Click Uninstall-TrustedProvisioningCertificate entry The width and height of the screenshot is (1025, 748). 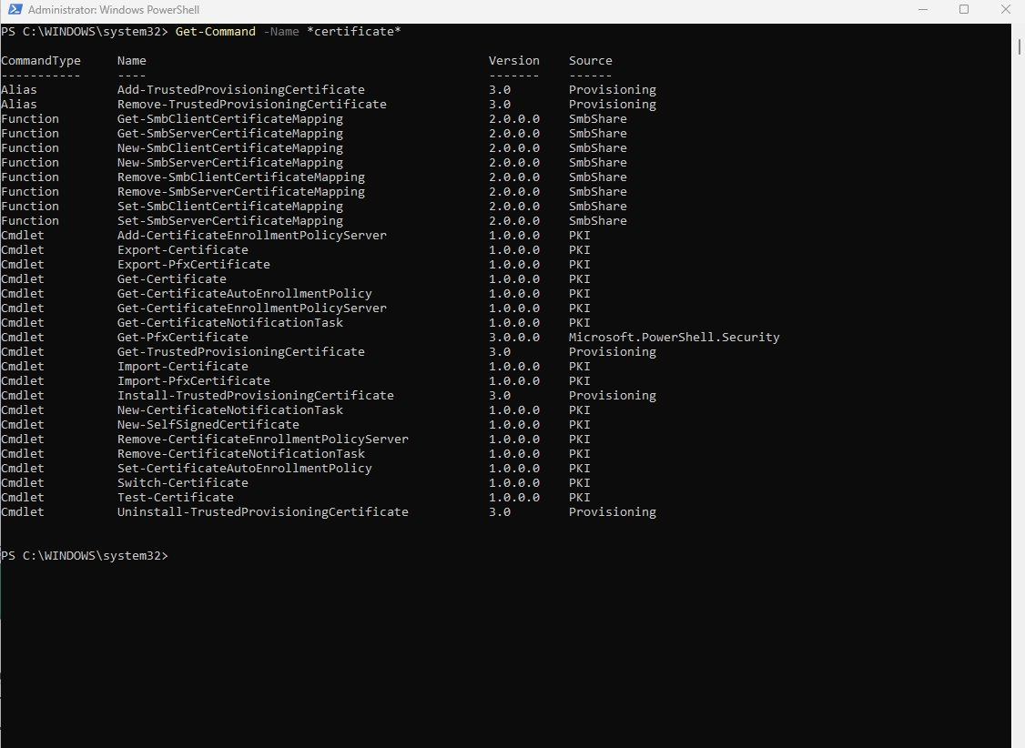(x=263, y=512)
